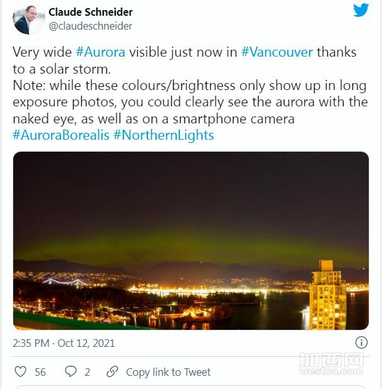
Task: Open the #Vancouver hashtag
Action: pyautogui.click(x=277, y=52)
